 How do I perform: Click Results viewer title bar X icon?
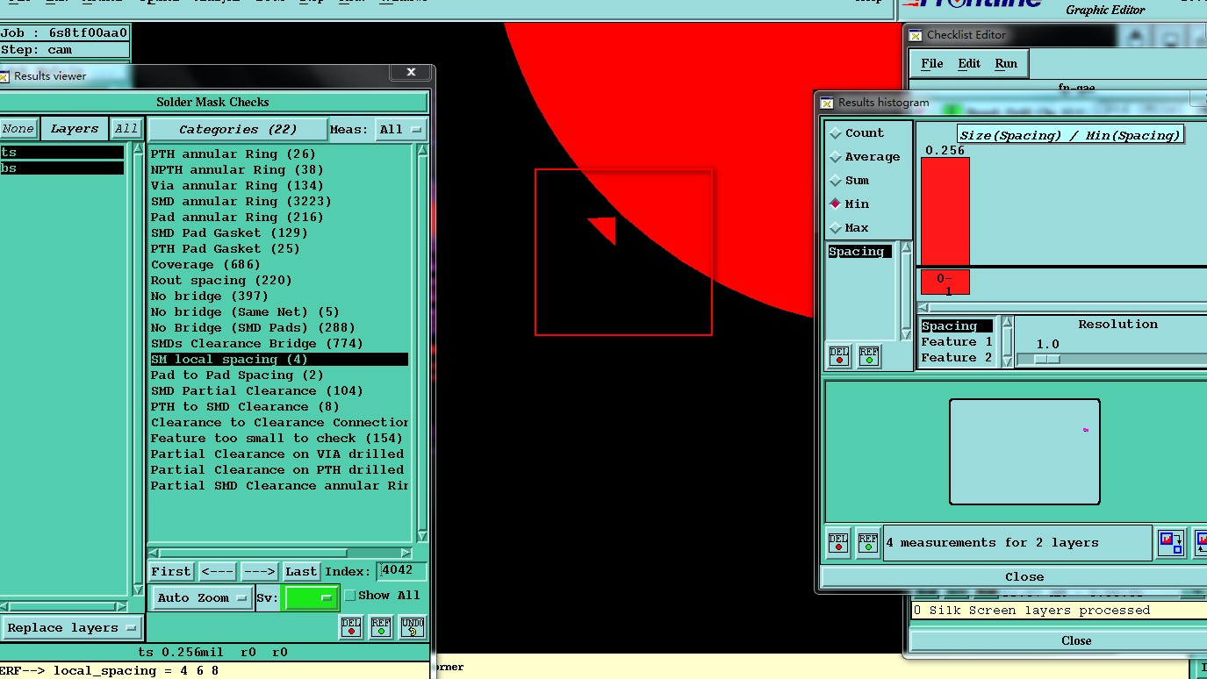[4, 76]
